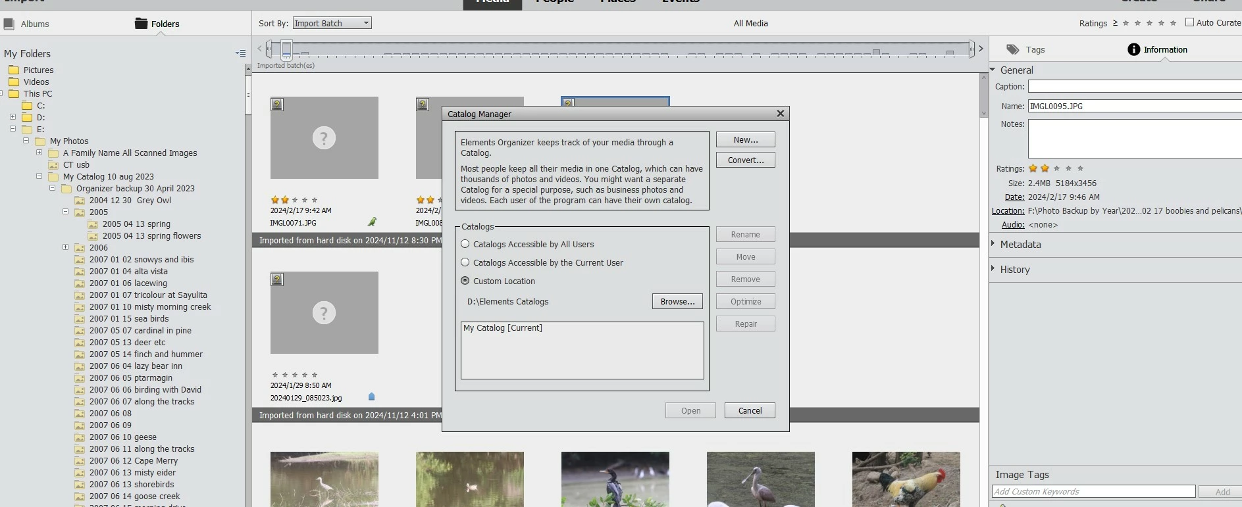
Task: Click the Audio link in General
Action: tap(1013, 225)
